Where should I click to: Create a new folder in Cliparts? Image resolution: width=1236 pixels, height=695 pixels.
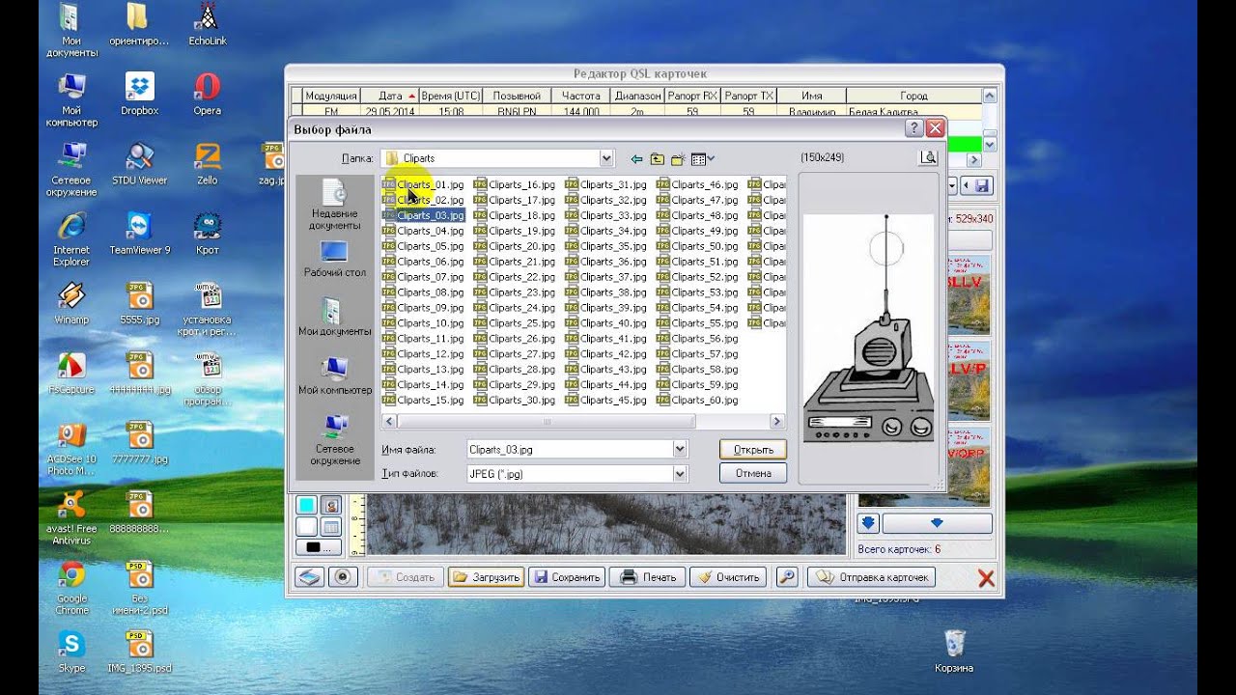click(x=678, y=158)
